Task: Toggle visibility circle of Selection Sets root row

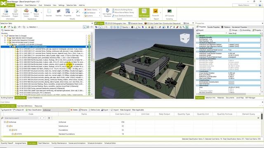Action: (x=89, y=36)
